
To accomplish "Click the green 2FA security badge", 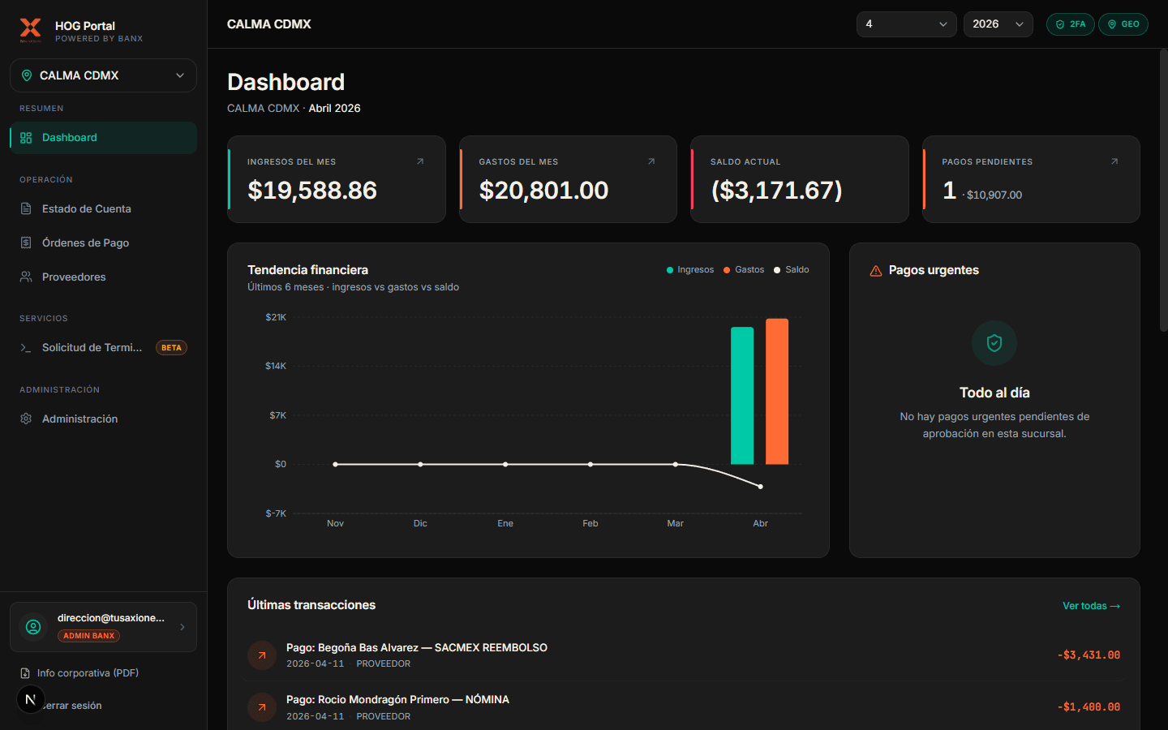I will coord(1070,24).
